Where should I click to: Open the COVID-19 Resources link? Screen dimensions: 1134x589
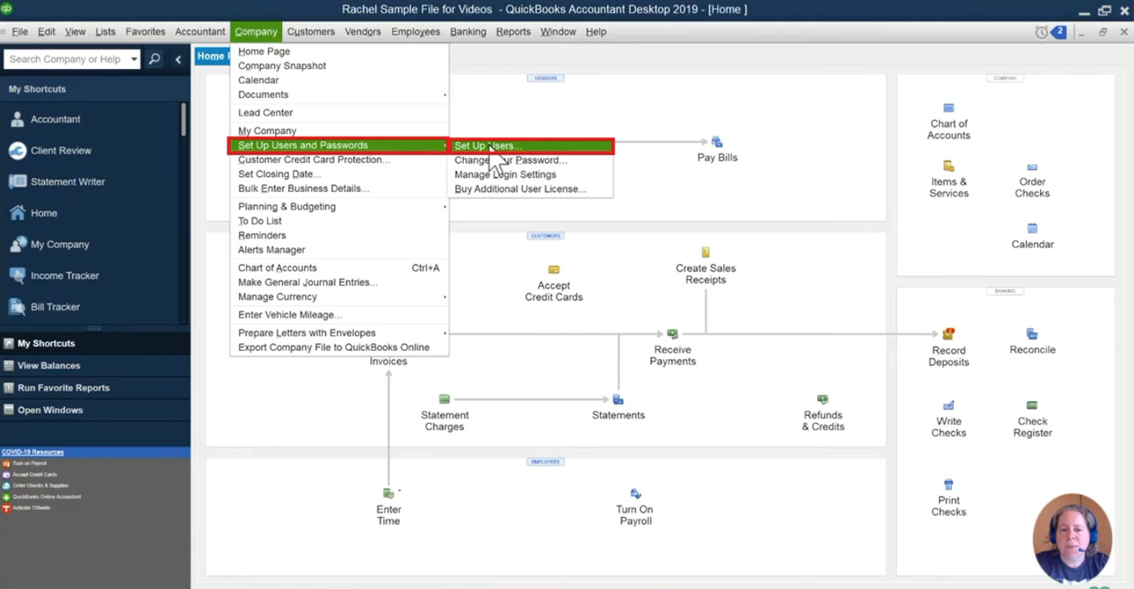(33, 452)
